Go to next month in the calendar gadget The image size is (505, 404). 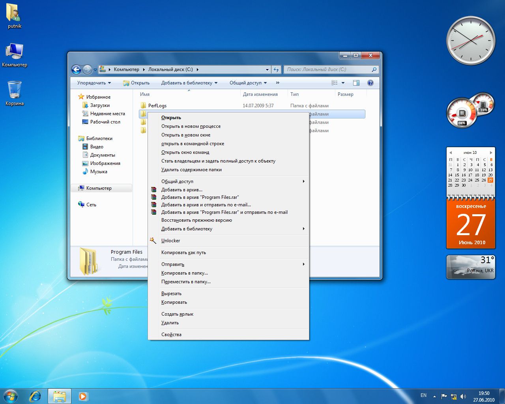tap(491, 152)
